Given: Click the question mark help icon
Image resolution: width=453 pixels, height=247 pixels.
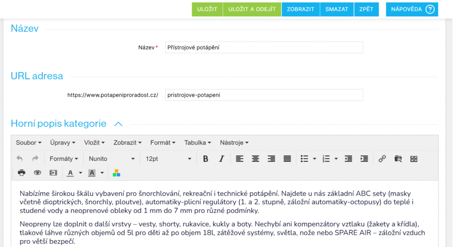Looking at the screenshot, I should pos(430,9).
